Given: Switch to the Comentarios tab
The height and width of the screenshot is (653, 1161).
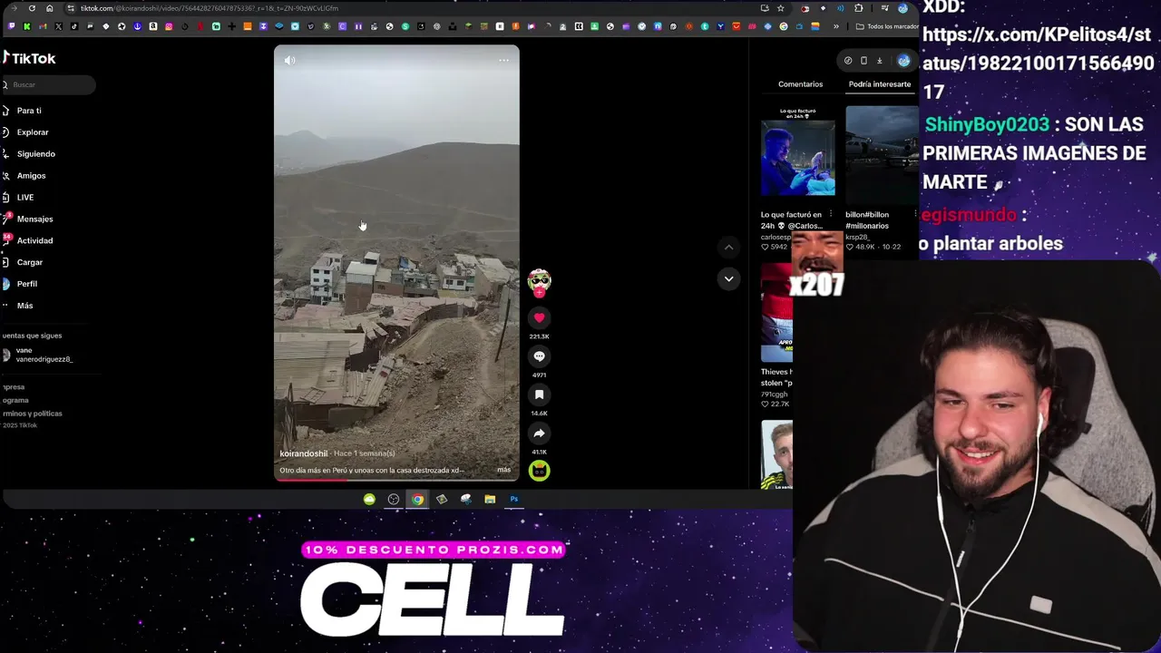Looking at the screenshot, I should pyautogui.click(x=800, y=84).
